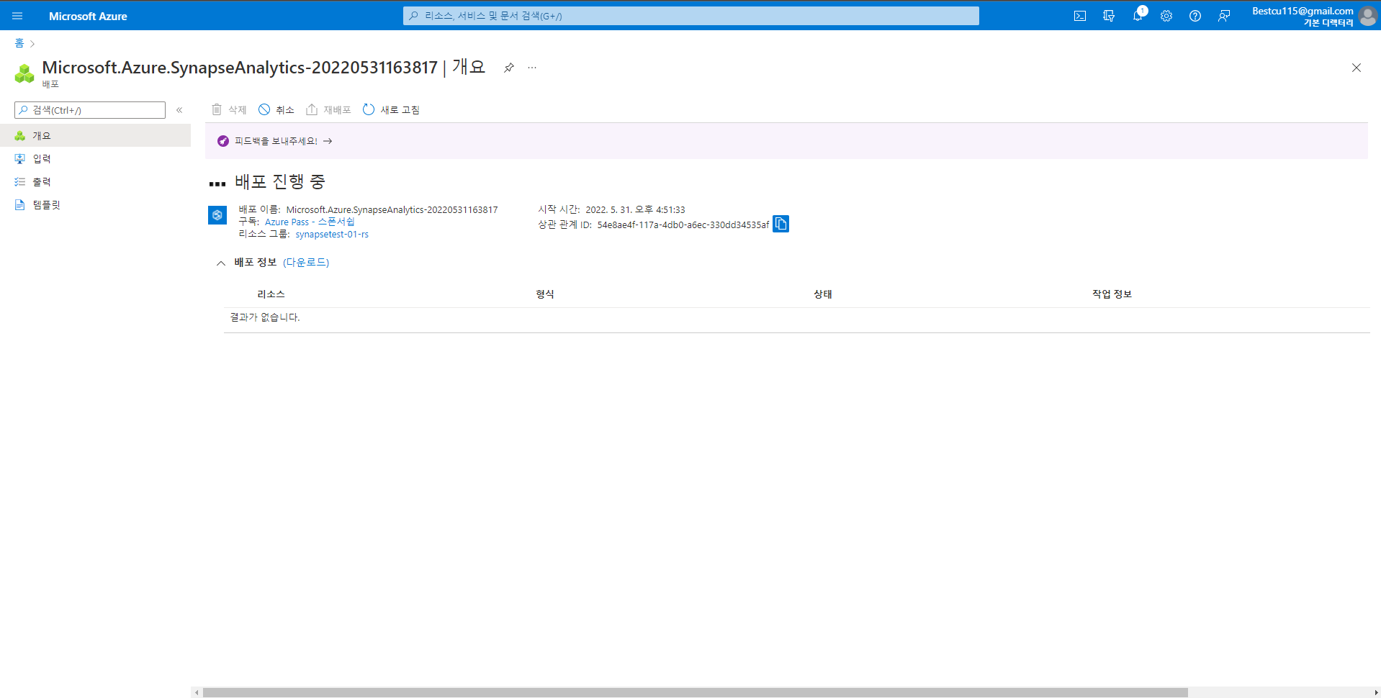Screen dimensions: 1381x698
Task: Select 개요 in the left menu
Action: coord(95,135)
